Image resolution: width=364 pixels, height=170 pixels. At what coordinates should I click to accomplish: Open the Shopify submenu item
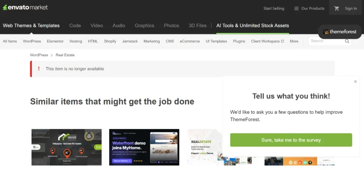pos(110,41)
